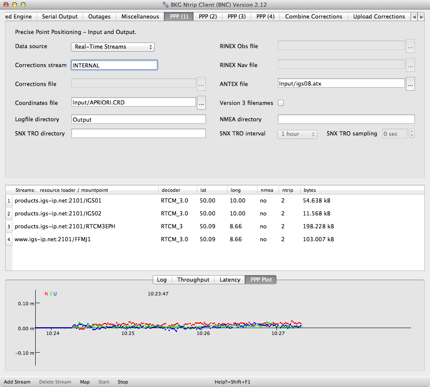
Task: Enable Version 3 filenames checkbox
Action: coord(281,103)
